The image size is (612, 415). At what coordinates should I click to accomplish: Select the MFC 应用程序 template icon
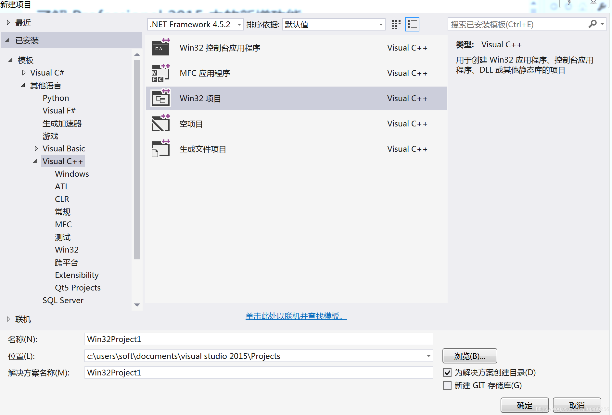pyautogui.click(x=160, y=73)
